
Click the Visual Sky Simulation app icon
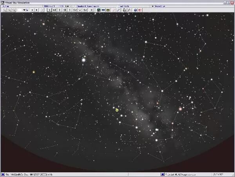click(3, 3)
